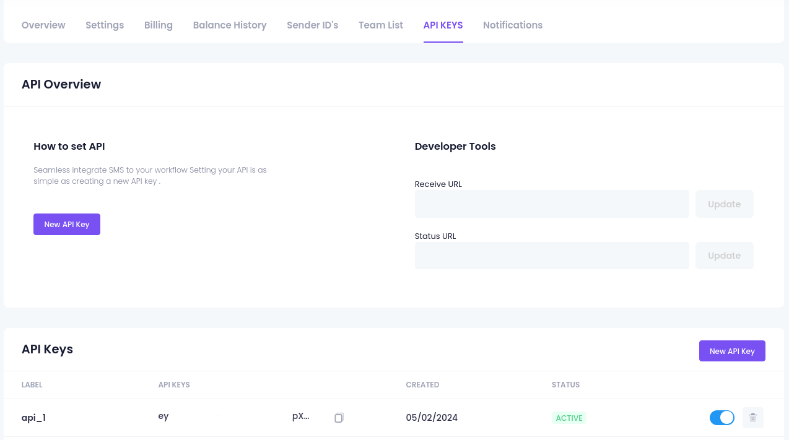Click Update next to Receive URL
The image size is (789, 440).
[725, 204]
